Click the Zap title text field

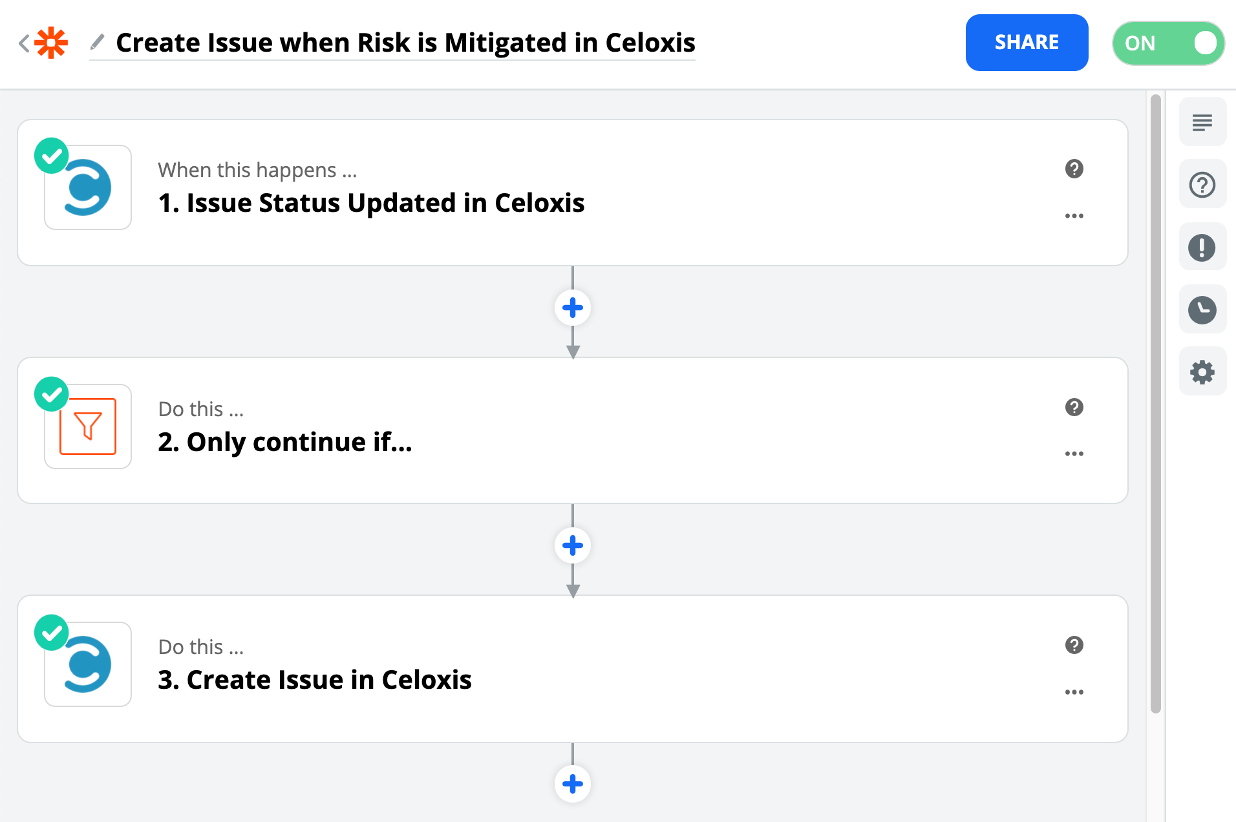pyautogui.click(x=405, y=43)
